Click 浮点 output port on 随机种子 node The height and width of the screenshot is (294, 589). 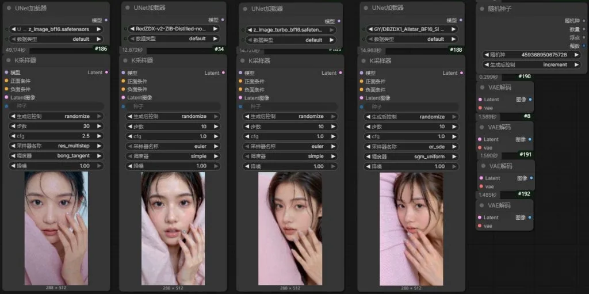pyautogui.click(x=583, y=37)
